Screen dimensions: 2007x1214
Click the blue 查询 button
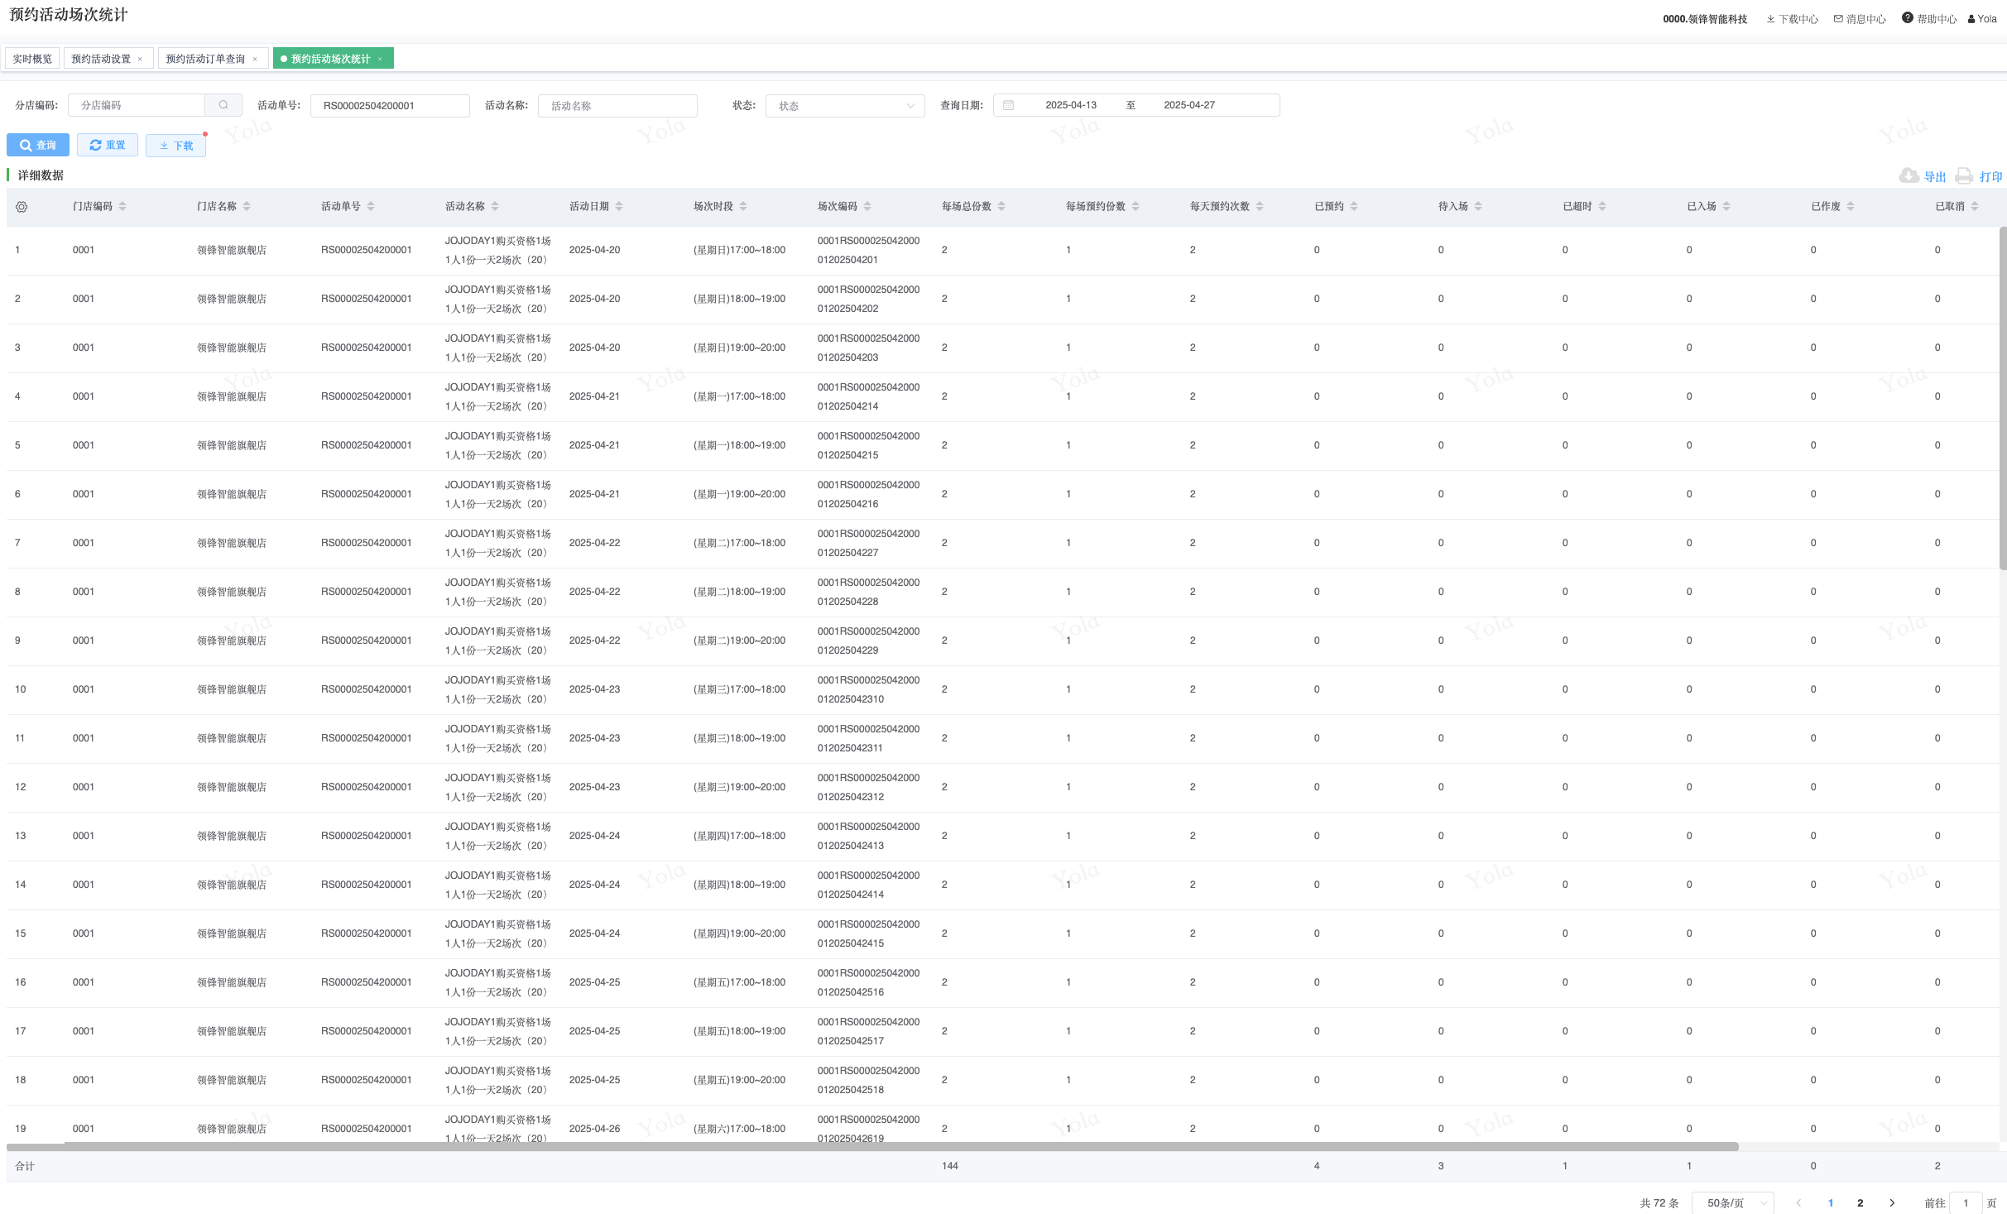[x=38, y=145]
